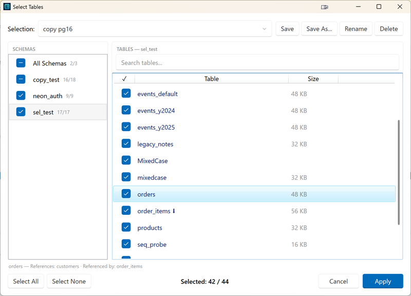The height and width of the screenshot is (296, 411).
Task: Click the app icon in the title bar
Action: 7,7
